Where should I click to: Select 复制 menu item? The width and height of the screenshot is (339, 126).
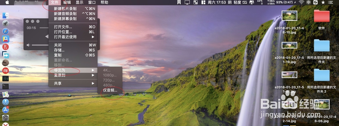click(73, 55)
